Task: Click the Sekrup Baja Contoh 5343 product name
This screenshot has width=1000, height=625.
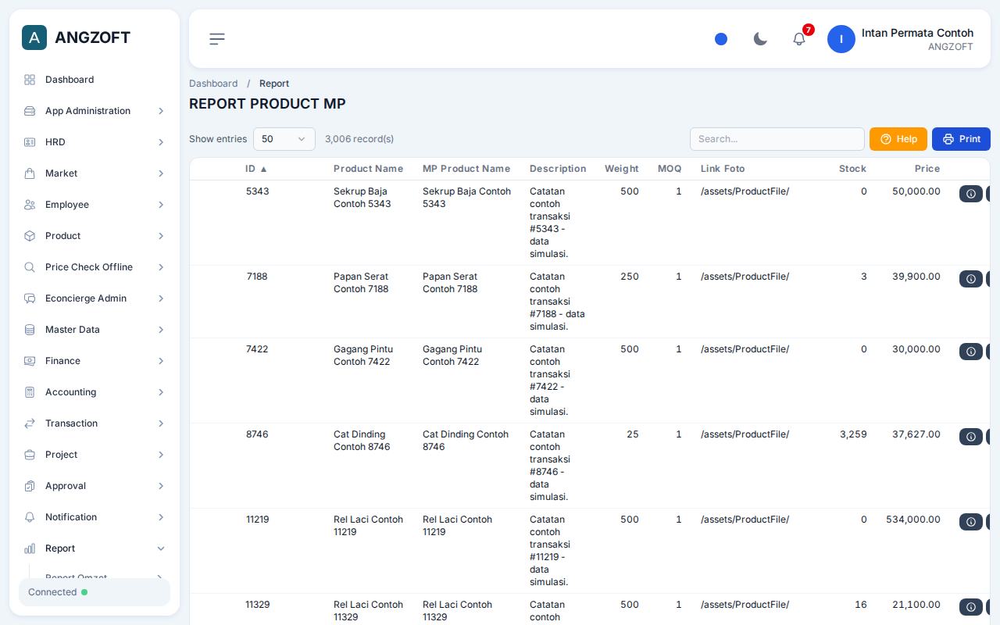Action: tap(362, 198)
